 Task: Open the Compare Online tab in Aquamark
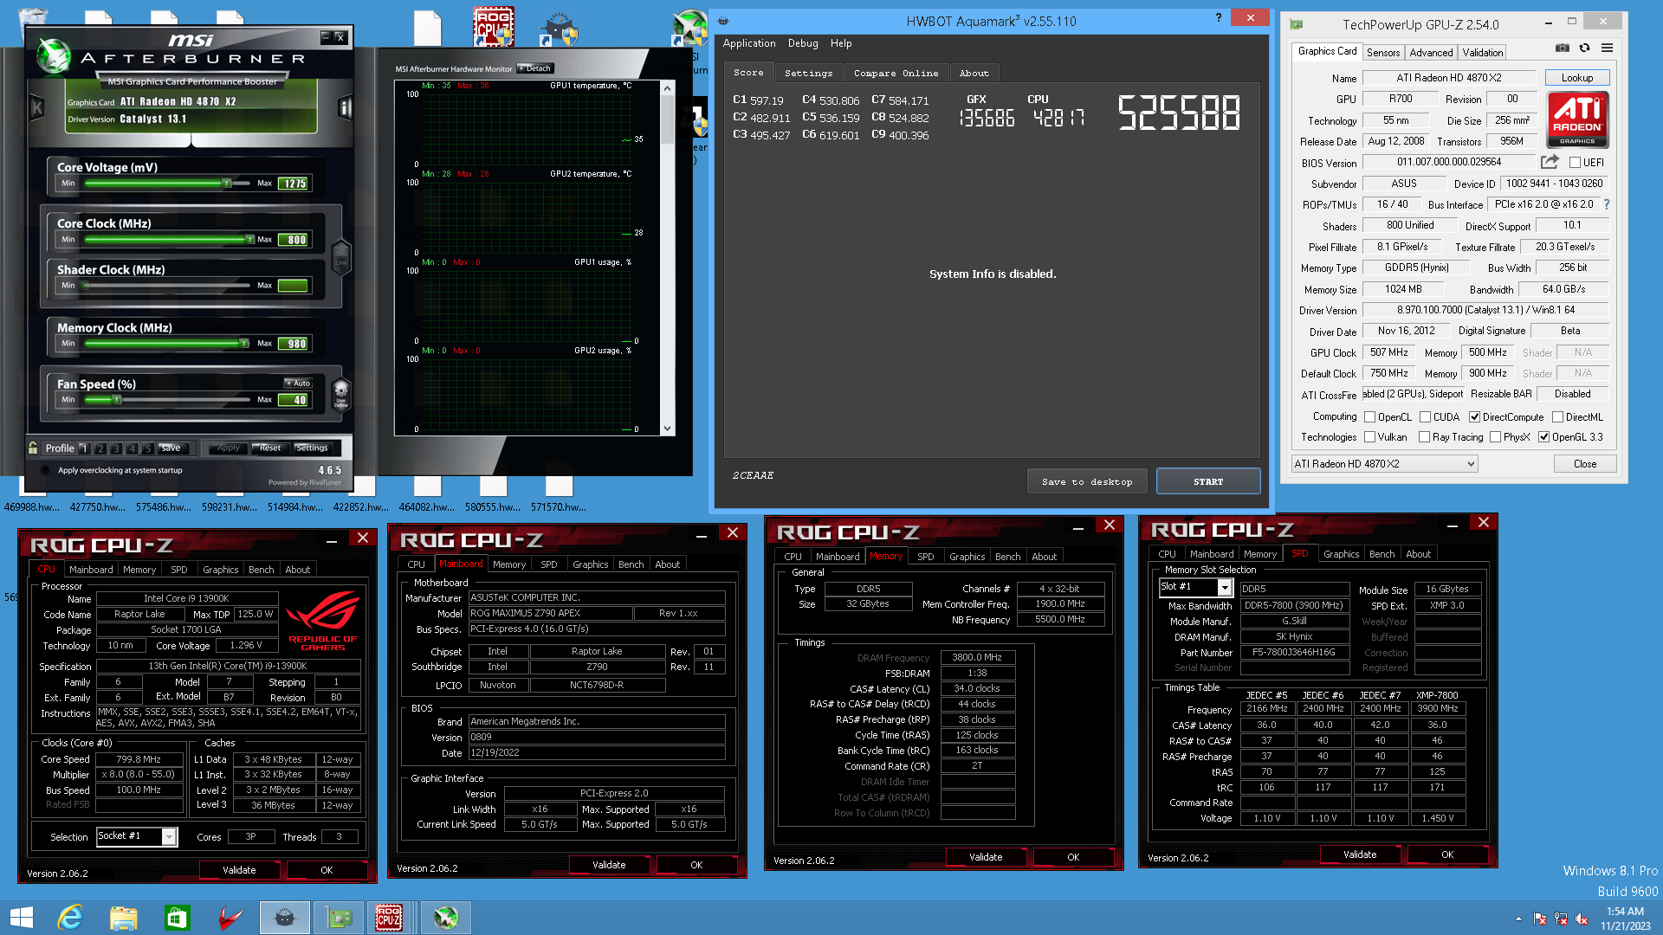pyautogui.click(x=896, y=74)
